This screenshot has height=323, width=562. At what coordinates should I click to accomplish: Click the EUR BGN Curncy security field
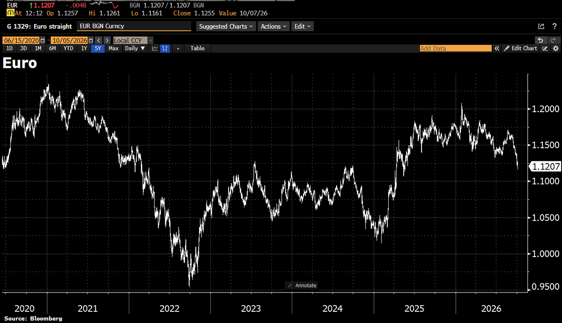[134, 27]
